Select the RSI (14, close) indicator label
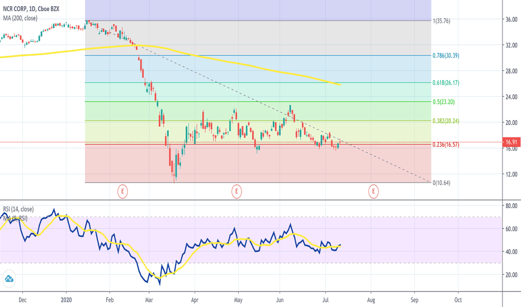521x307 pixels. pos(18,209)
